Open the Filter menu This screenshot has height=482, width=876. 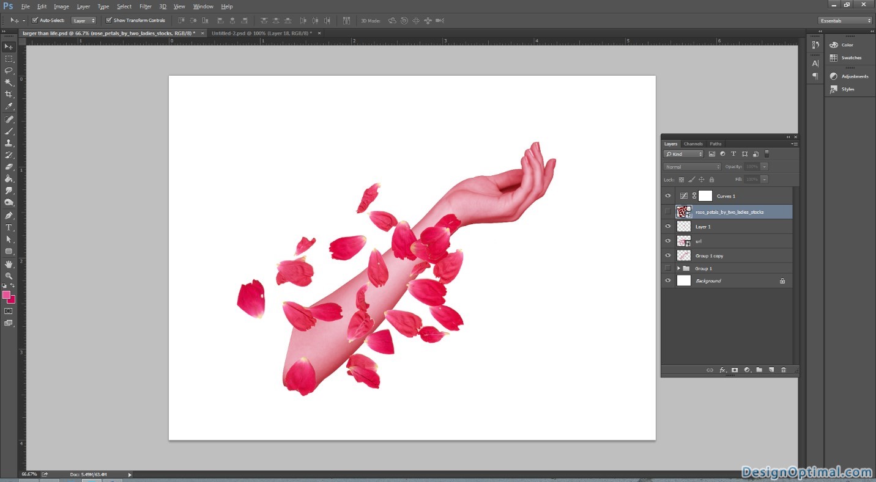pyautogui.click(x=146, y=6)
